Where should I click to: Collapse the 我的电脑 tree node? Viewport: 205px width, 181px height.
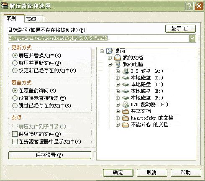click(110, 64)
